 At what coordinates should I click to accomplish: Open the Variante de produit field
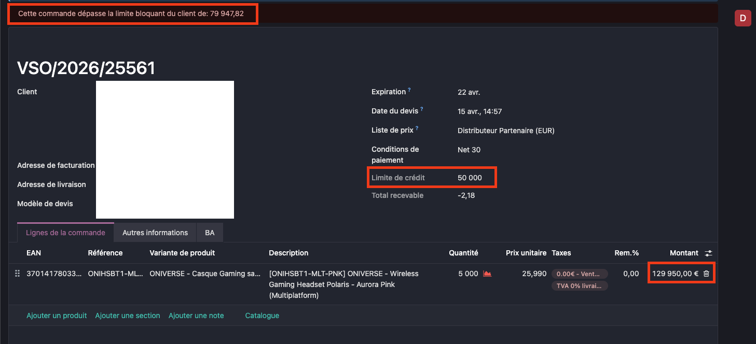pyautogui.click(x=205, y=274)
